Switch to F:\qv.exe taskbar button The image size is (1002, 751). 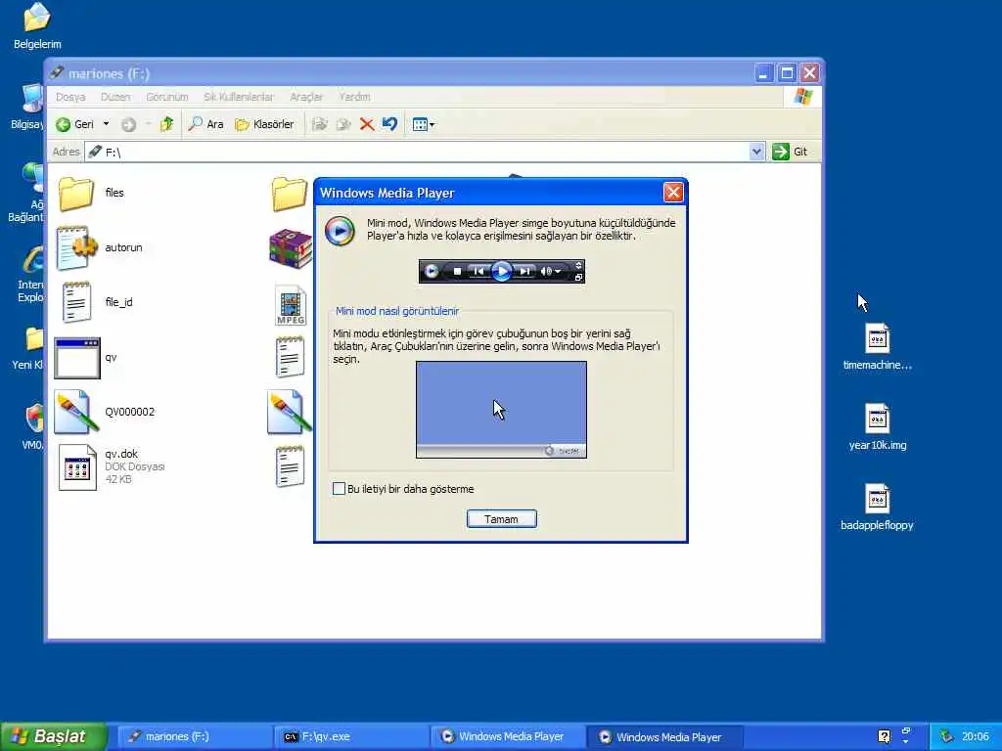pos(353,737)
